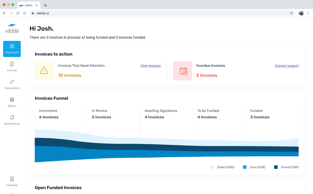Open the Company building icon
This screenshot has height=194, width=313.
(12, 179)
